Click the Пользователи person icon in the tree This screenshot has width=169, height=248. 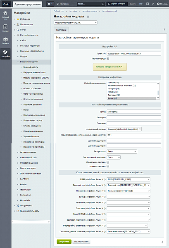coord(18,24)
